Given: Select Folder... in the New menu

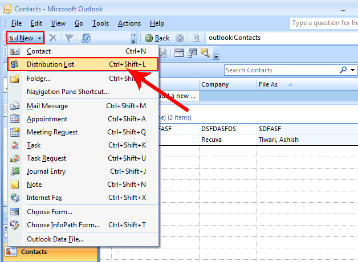Looking at the screenshot, I should click(x=83, y=79).
